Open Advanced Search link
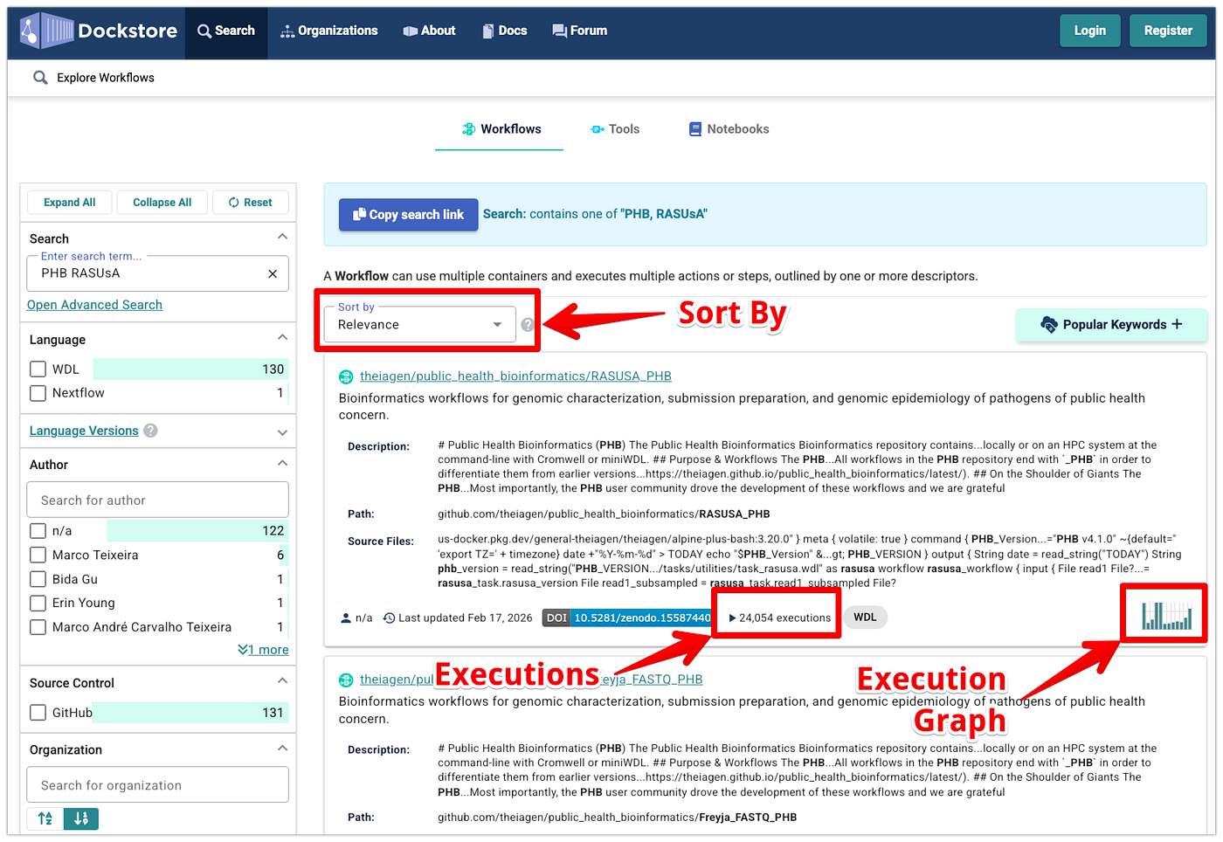Screen dimensions: 1223x842 (94, 305)
